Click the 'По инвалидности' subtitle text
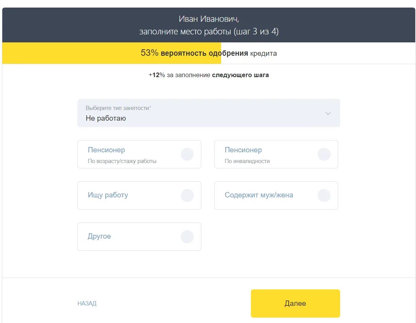The image size is (416, 323). [x=247, y=161]
